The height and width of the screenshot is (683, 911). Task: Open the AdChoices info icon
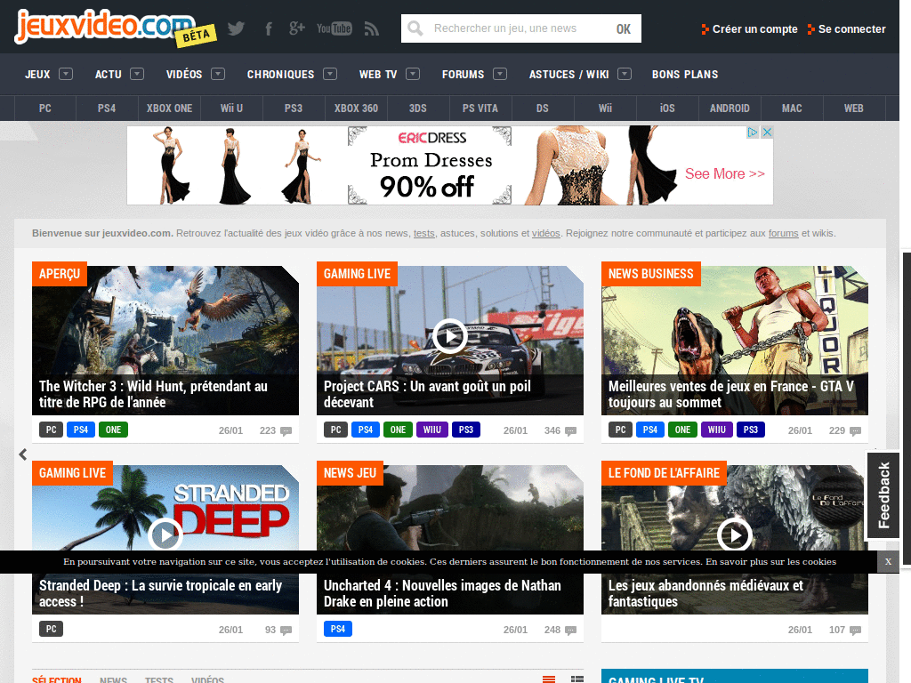click(x=753, y=132)
